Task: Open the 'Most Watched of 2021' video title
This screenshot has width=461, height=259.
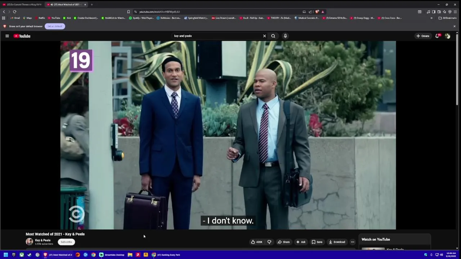Action: pos(55,234)
